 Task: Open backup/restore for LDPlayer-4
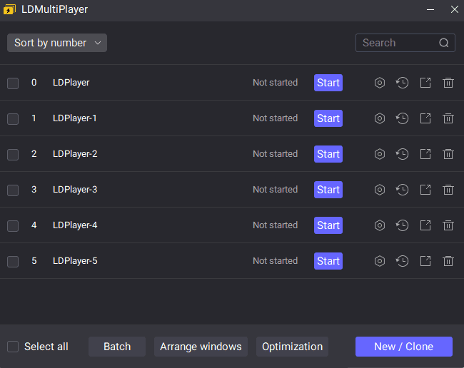pyautogui.click(x=403, y=225)
